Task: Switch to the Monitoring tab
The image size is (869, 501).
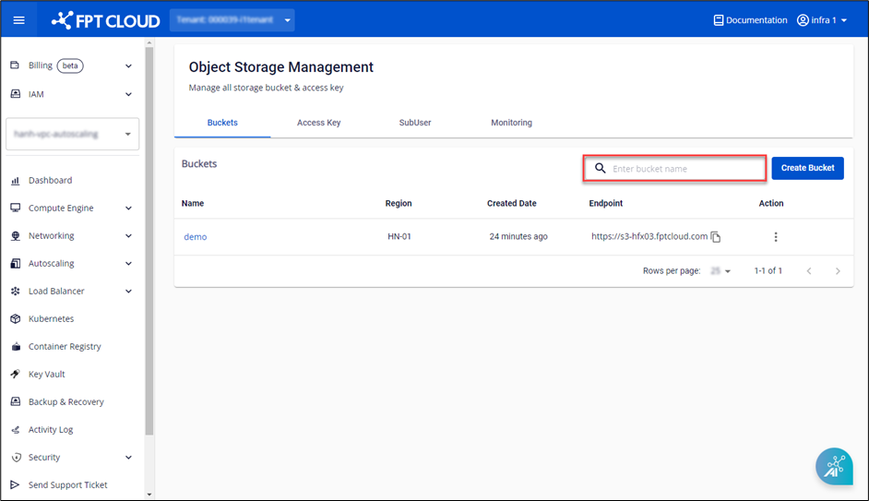Action: 512,123
